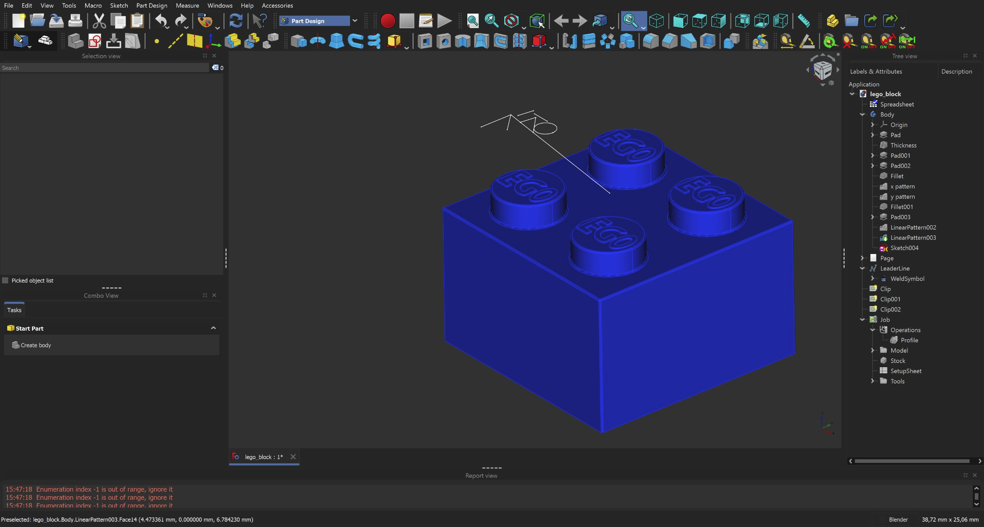Image resolution: width=984 pixels, height=527 pixels.
Task: Toggle all measurements on/off icon
Action: point(868,41)
